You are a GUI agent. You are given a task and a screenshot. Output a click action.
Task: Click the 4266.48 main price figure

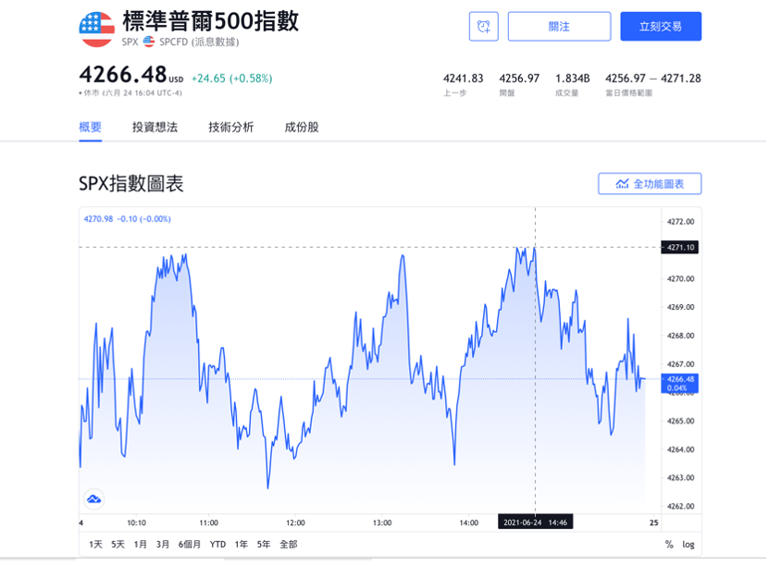pos(123,75)
